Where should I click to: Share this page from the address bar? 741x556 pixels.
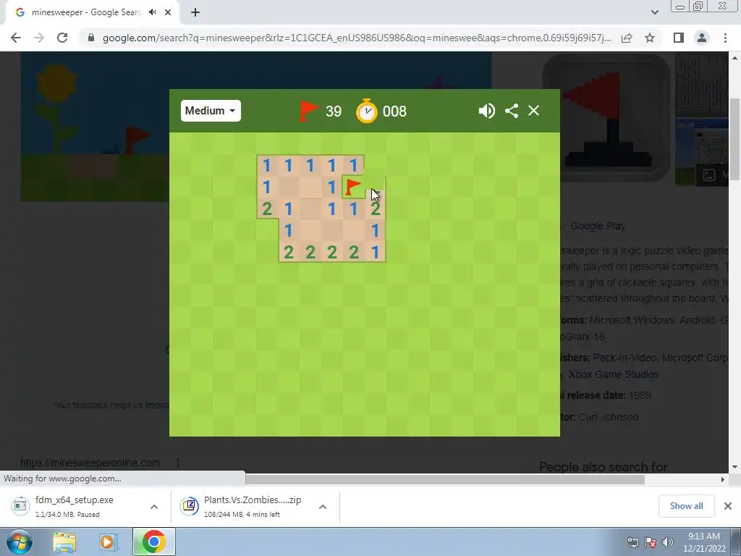point(627,38)
